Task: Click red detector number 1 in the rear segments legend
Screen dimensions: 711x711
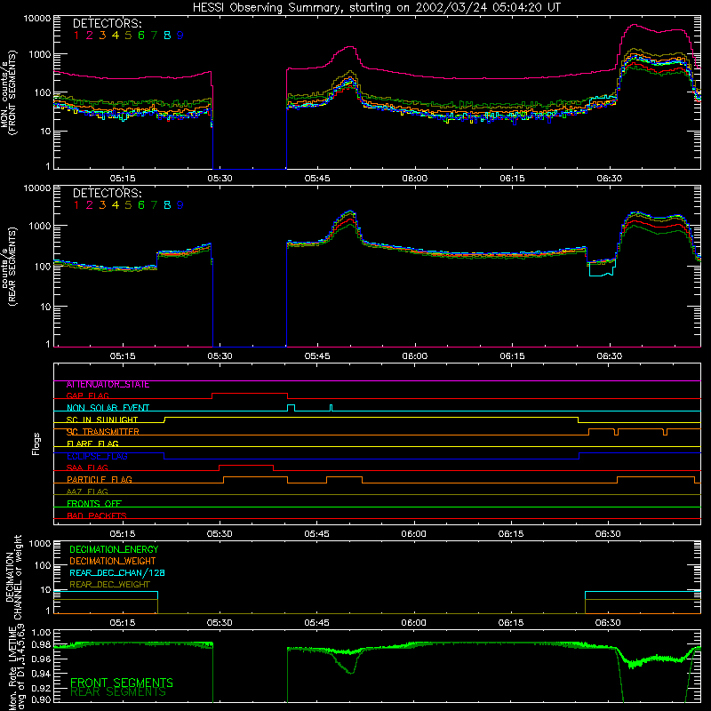Action: tap(76, 205)
